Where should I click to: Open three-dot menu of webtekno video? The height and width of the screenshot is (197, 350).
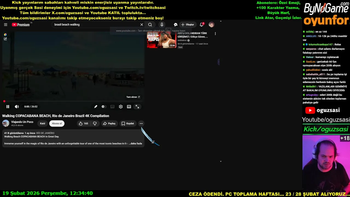215,34
